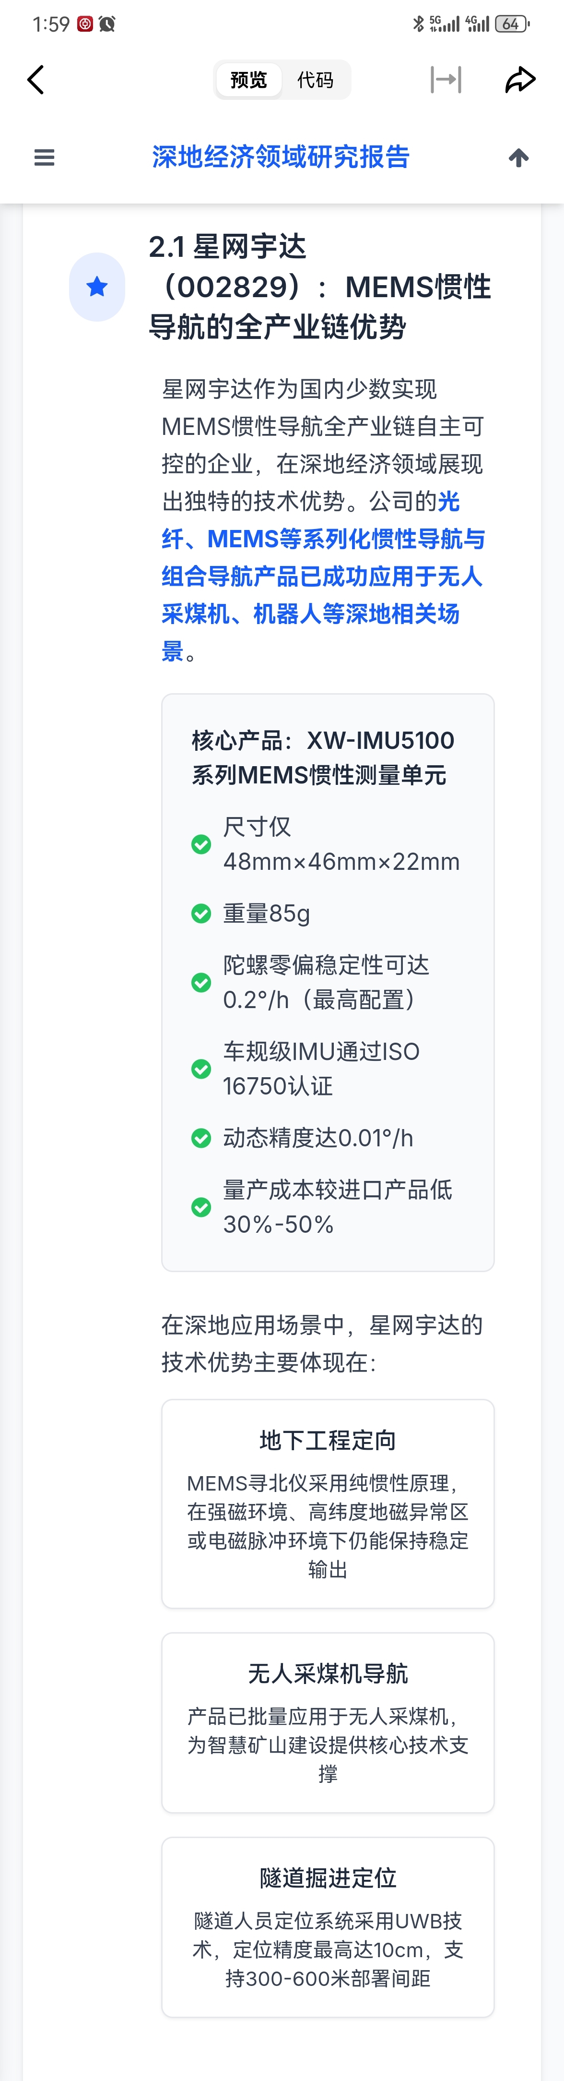This screenshot has width=564, height=2081.
Task: Switch to the 代码 tab
Action: [x=315, y=80]
